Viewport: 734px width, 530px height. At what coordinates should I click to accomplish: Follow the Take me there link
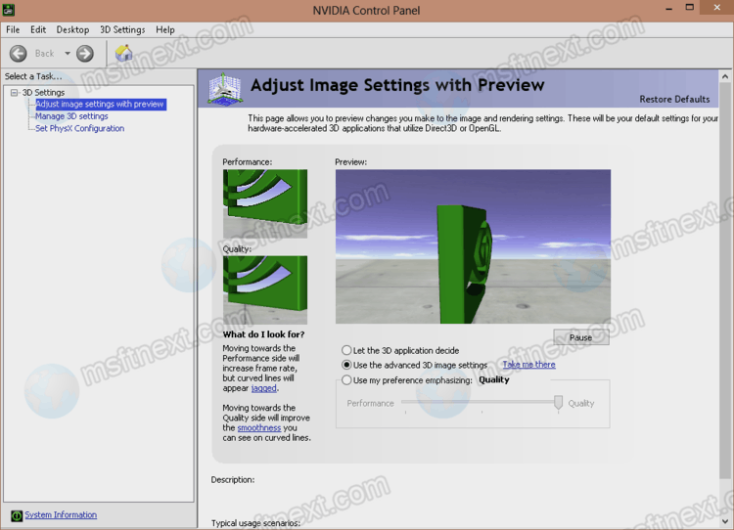pos(528,365)
